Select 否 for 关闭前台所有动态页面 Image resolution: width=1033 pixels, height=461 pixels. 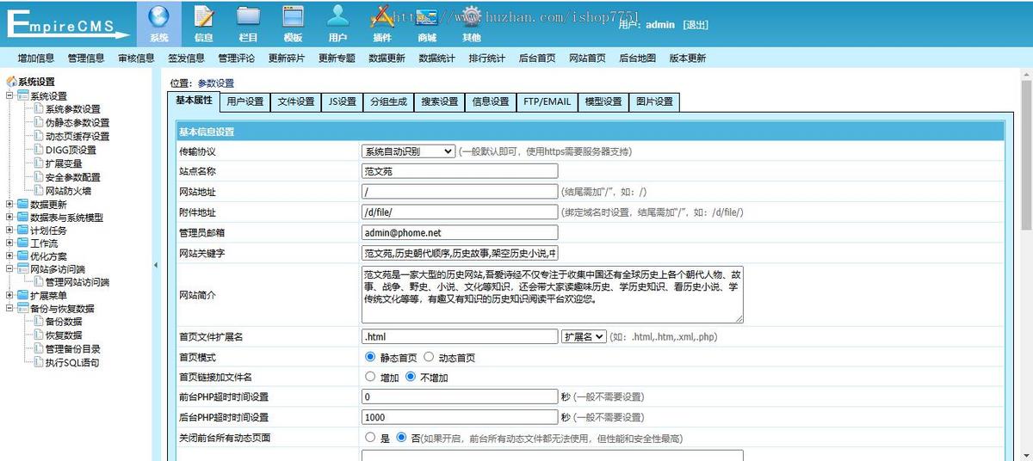tap(401, 437)
